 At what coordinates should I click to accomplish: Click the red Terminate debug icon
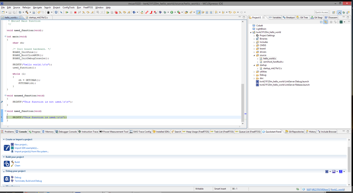[75, 12]
